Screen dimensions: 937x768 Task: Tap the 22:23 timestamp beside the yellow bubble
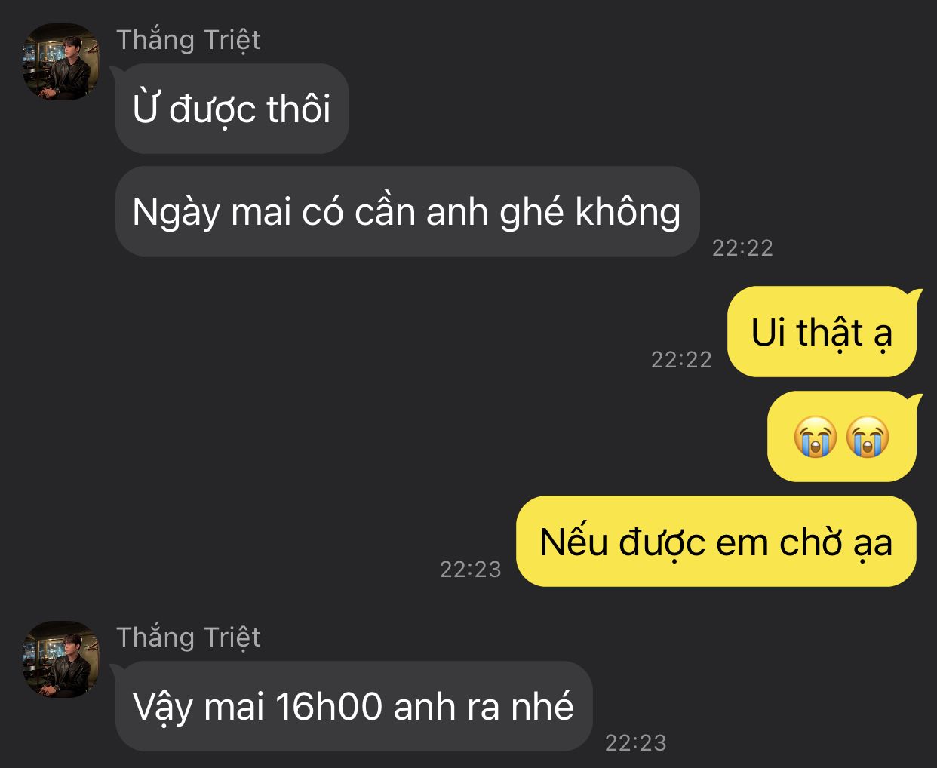(470, 570)
